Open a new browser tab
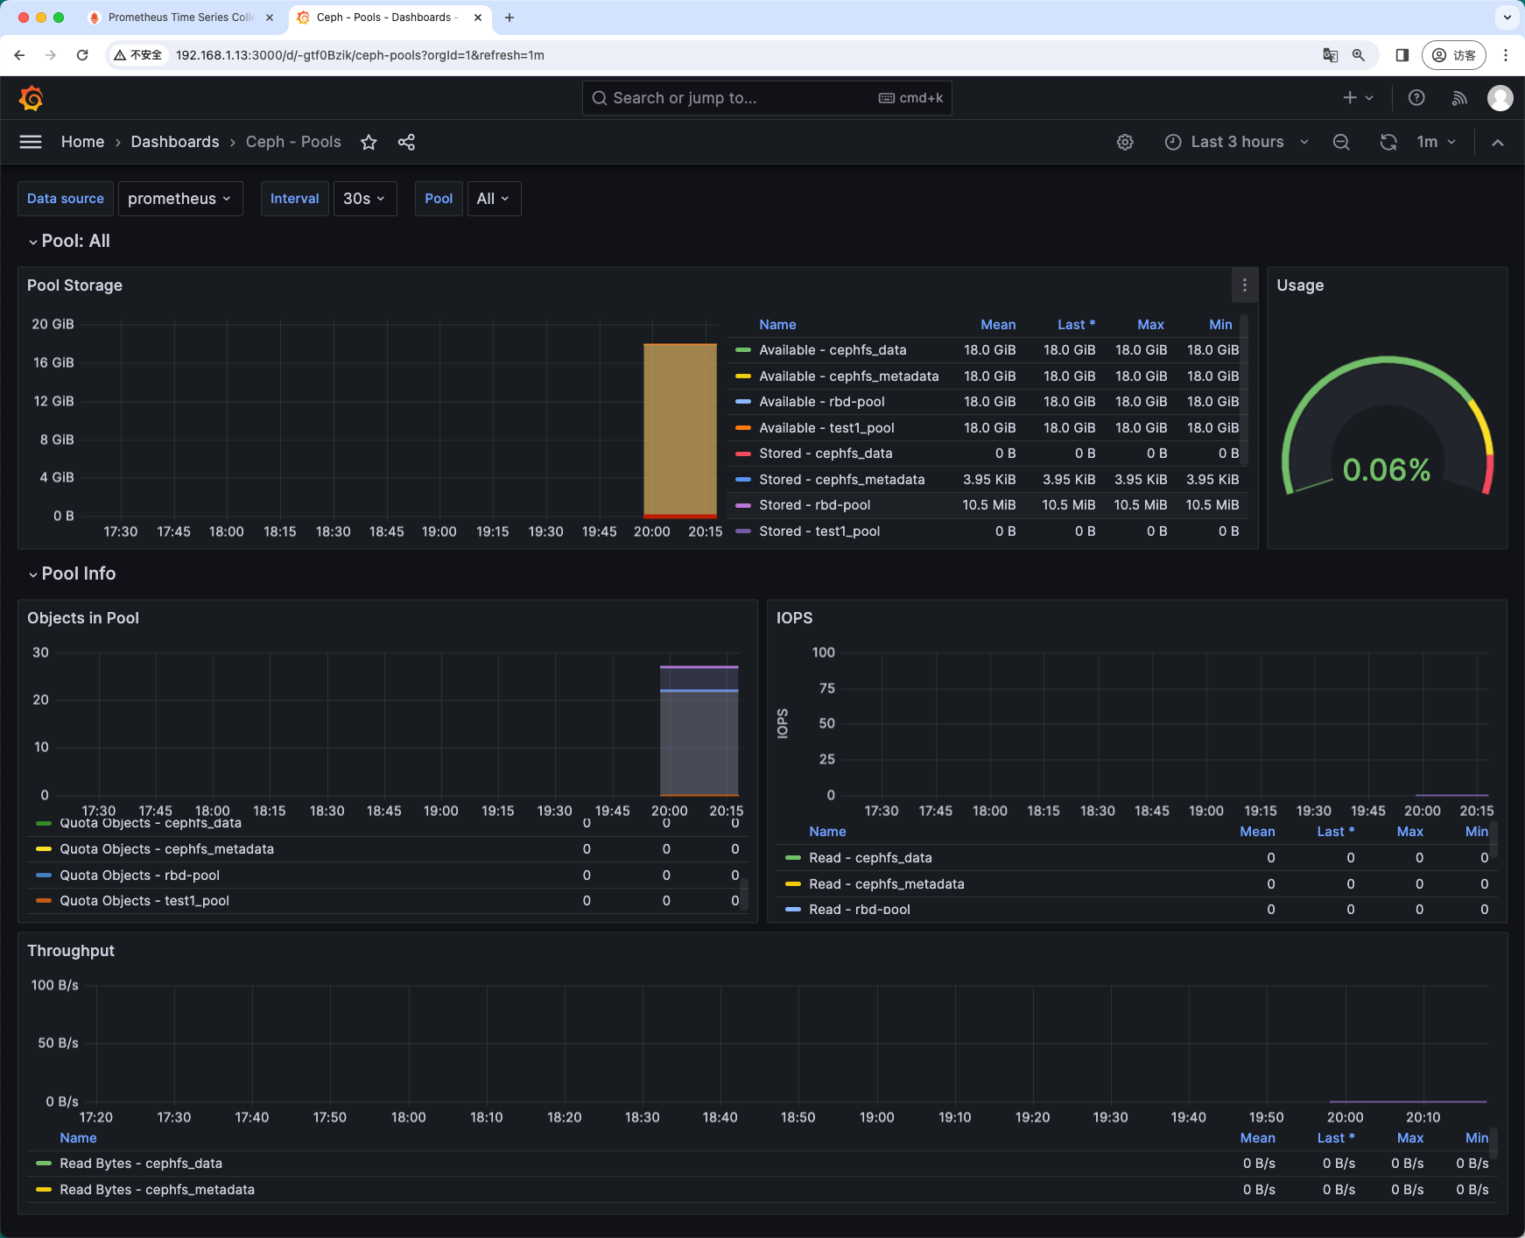Viewport: 1525px width, 1238px height. [510, 18]
